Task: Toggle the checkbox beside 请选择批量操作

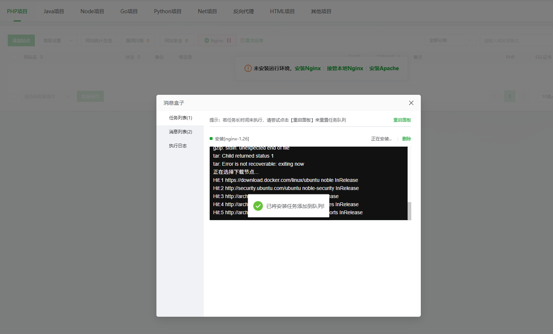Action: click(14, 96)
